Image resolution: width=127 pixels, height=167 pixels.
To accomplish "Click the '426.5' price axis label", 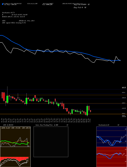I will pos(124,103).
